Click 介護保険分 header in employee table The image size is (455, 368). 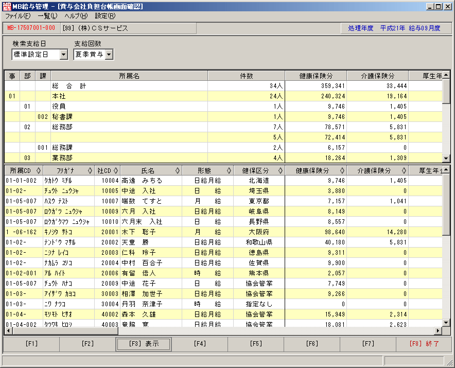pos(377,171)
